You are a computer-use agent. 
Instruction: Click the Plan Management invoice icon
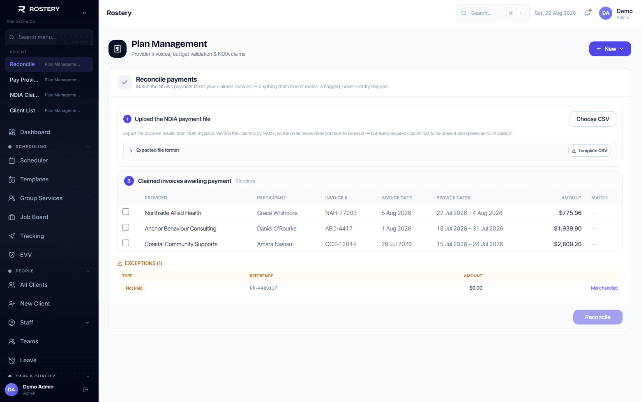(118, 49)
